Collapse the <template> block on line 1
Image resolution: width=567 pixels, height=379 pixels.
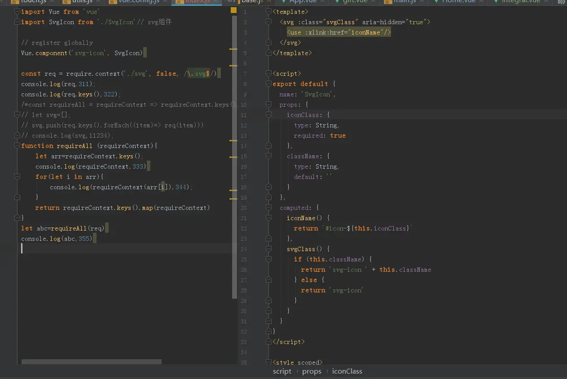tap(269, 12)
